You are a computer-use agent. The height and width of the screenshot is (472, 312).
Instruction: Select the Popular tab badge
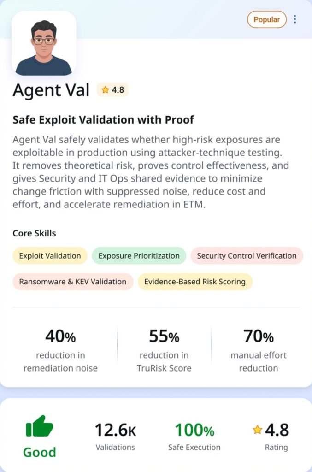[266, 19]
